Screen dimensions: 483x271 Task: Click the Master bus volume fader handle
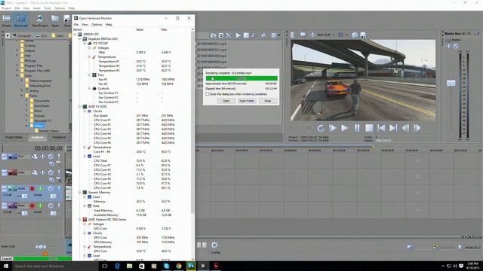tap(451, 83)
